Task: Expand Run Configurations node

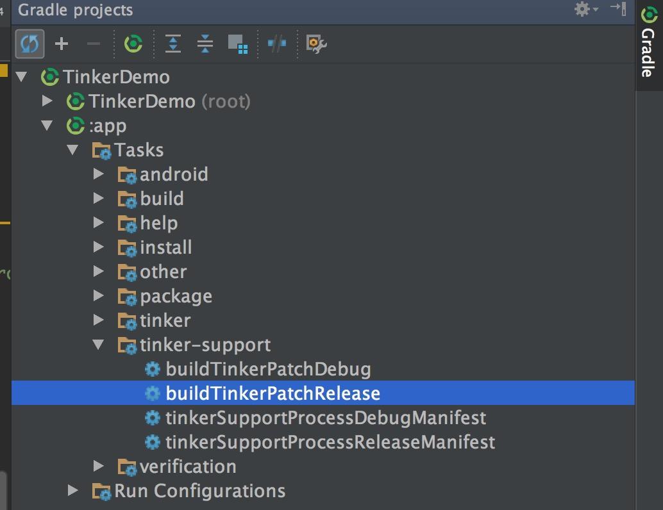Action: point(72,491)
